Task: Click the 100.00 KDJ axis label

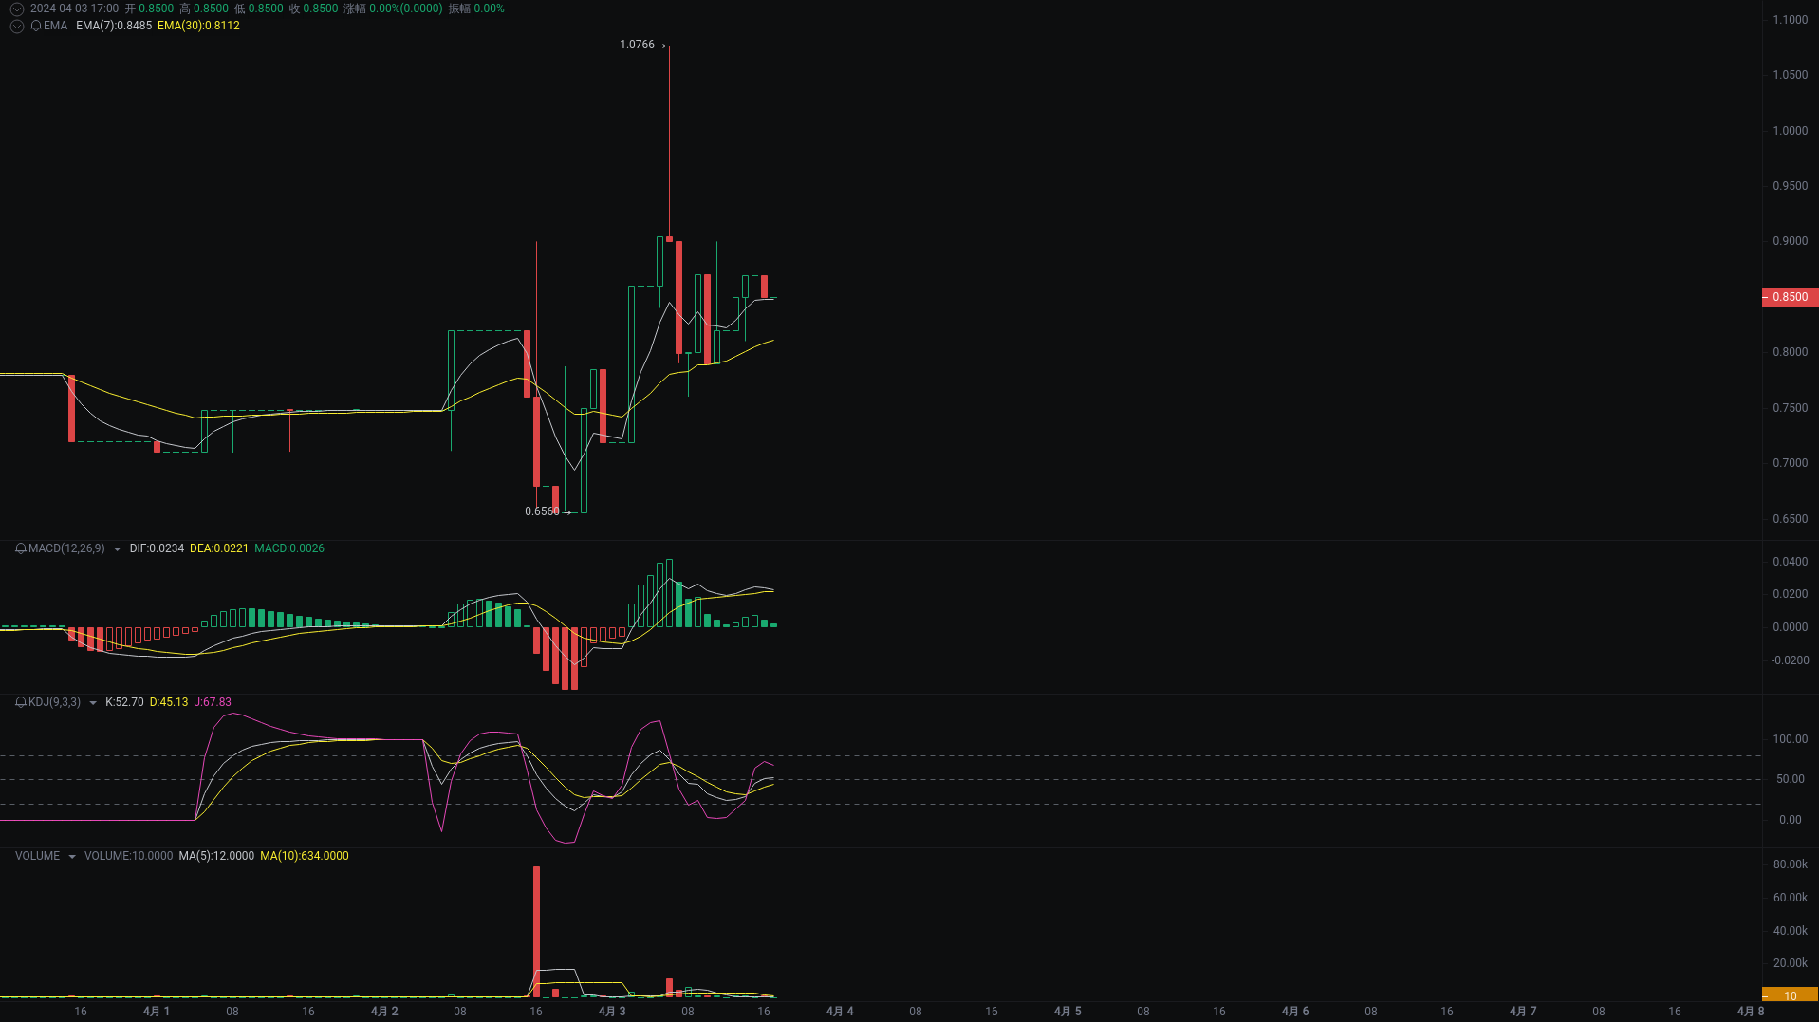Action: pyautogui.click(x=1791, y=739)
